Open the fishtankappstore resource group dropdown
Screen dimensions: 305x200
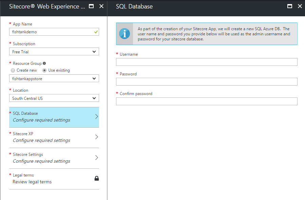(x=54, y=78)
